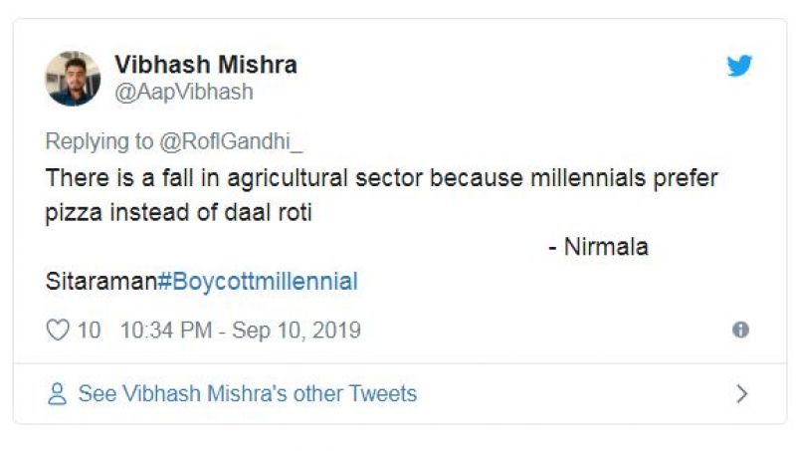796x451 pixels.
Task: Click the '- Nirmala' attribution text
Action: pyautogui.click(x=599, y=247)
